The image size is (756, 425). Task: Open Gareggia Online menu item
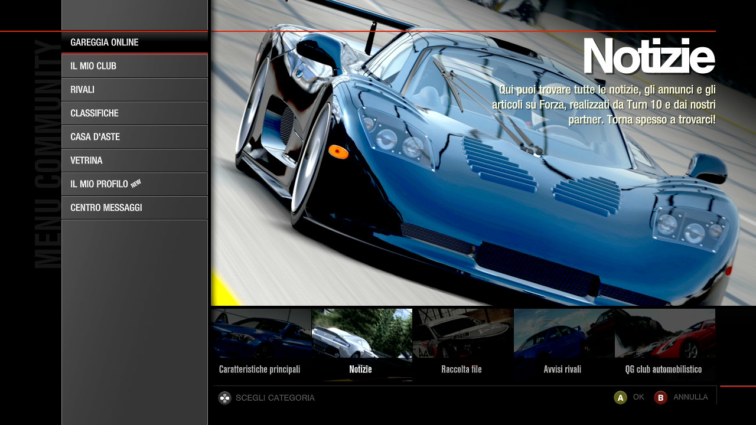coord(135,42)
